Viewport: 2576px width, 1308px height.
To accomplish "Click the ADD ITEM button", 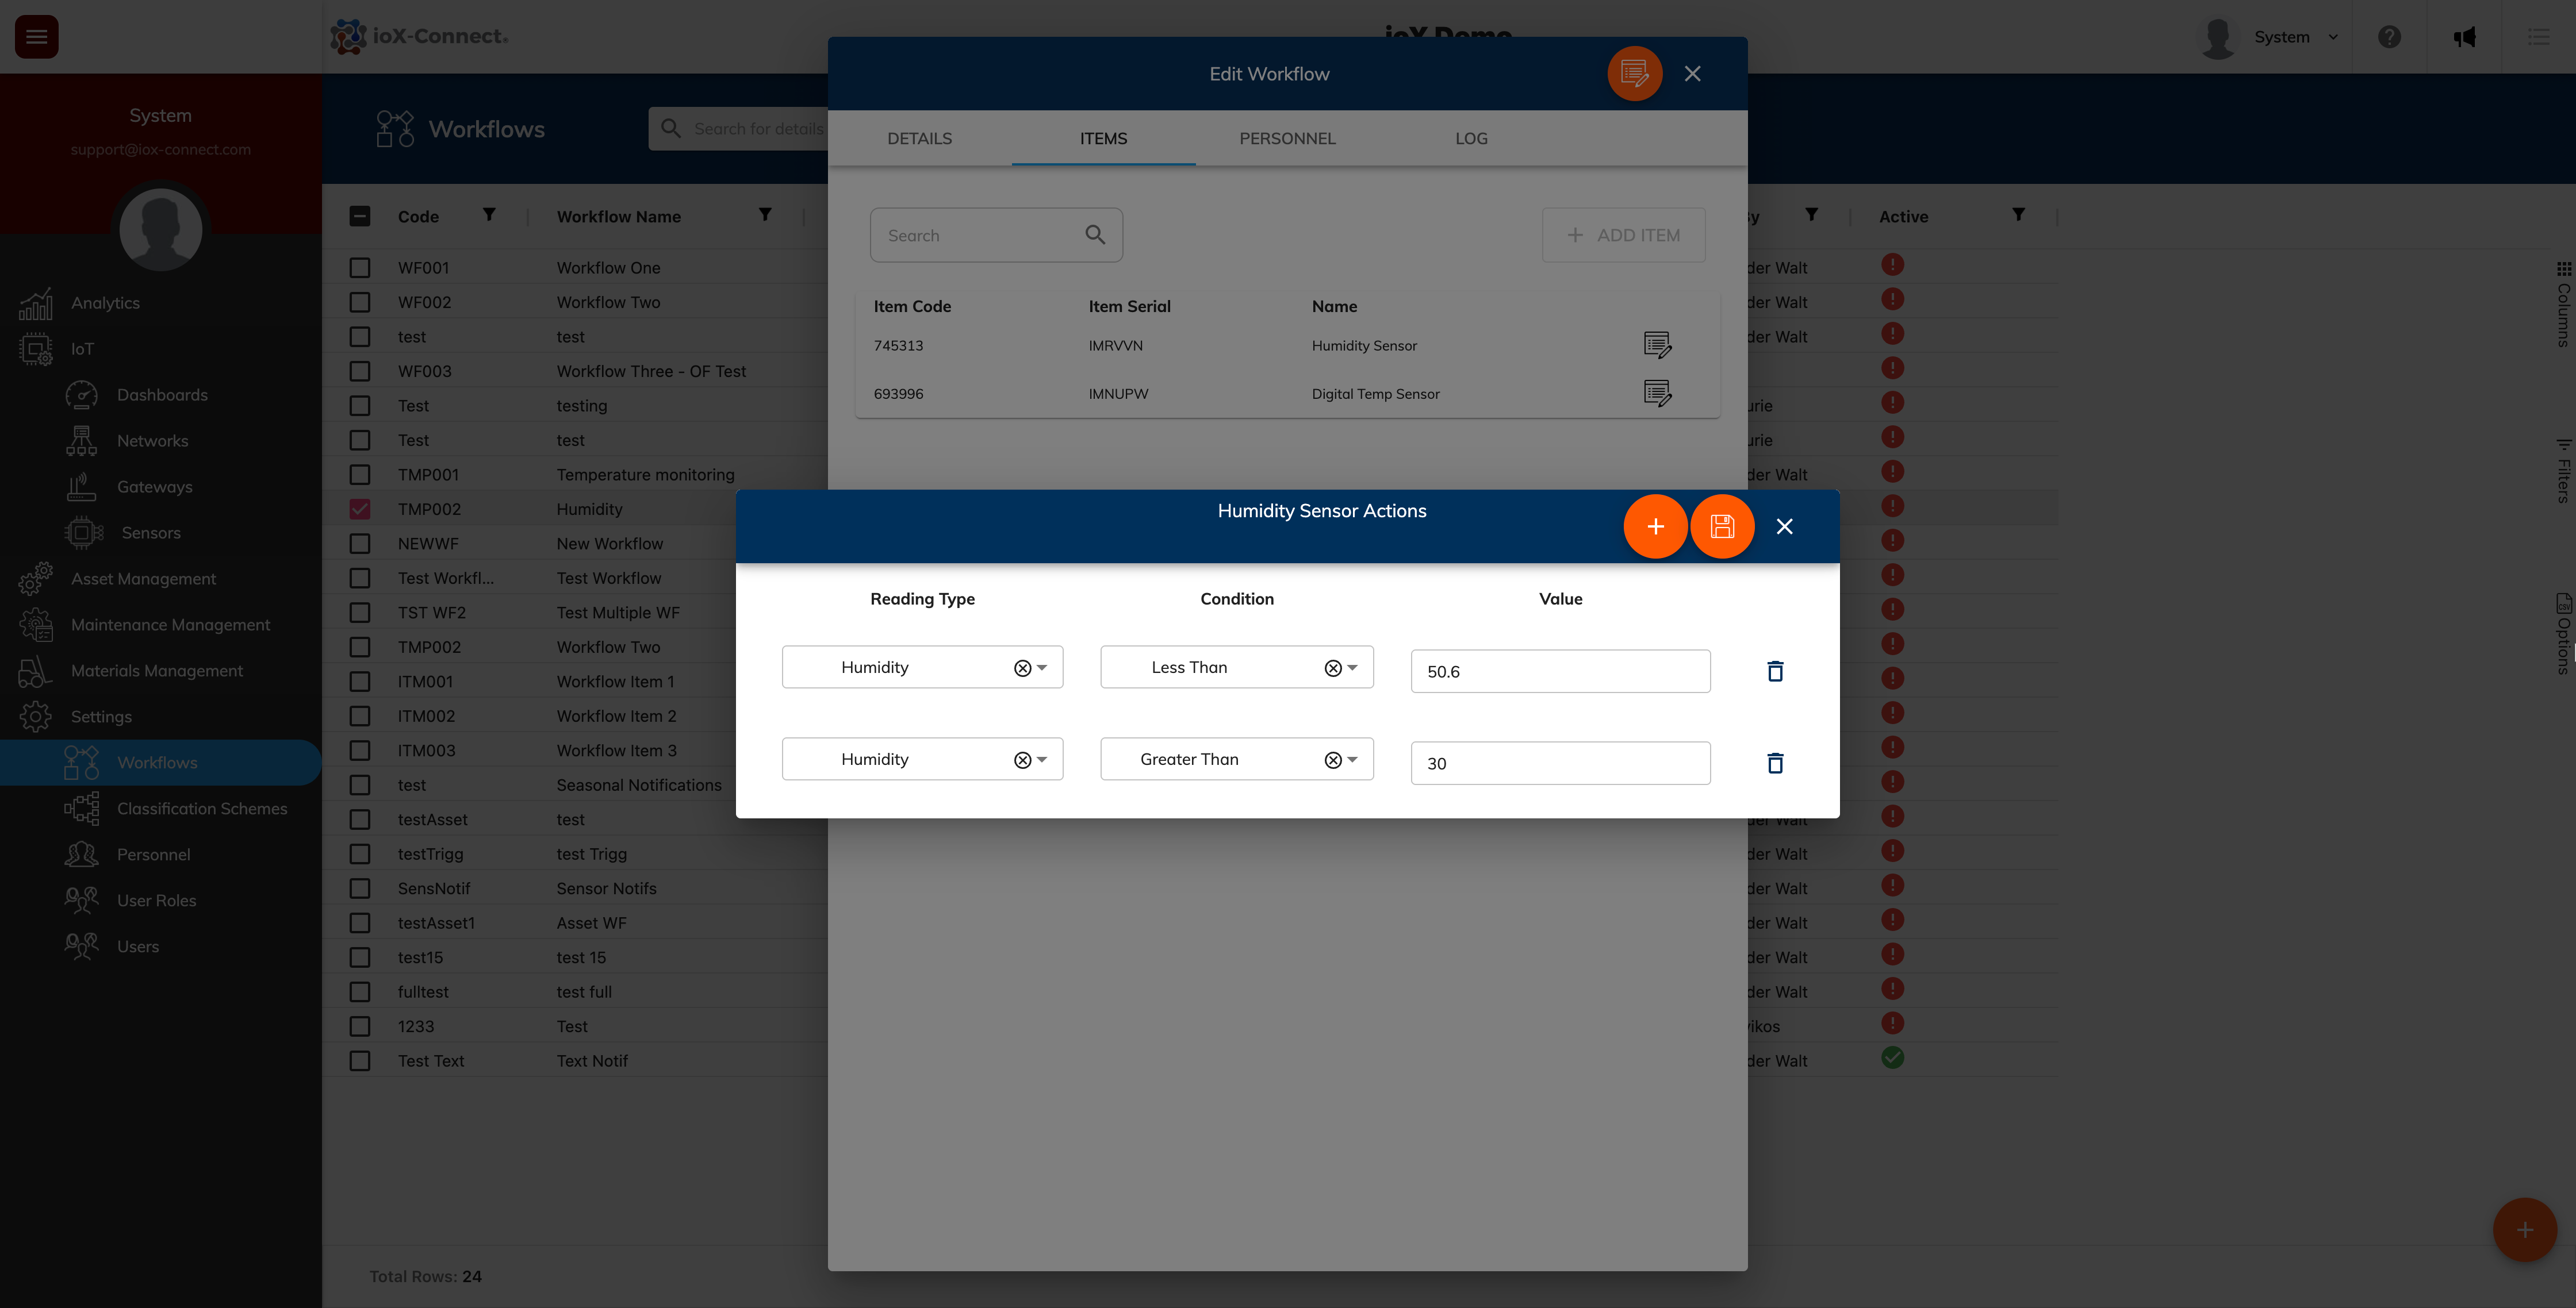I will click(x=1623, y=235).
